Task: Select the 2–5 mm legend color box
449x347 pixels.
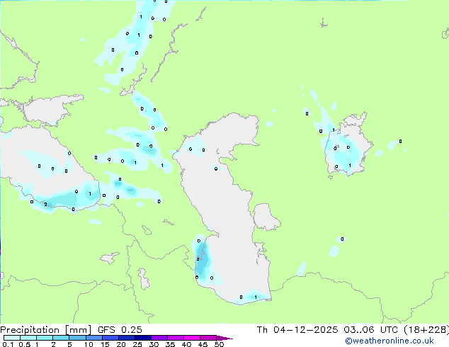Action: tap(61, 338)
